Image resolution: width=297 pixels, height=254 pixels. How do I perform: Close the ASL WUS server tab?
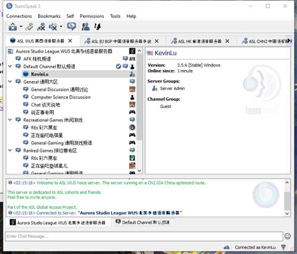pyautogui.click(x=70, y=41)
